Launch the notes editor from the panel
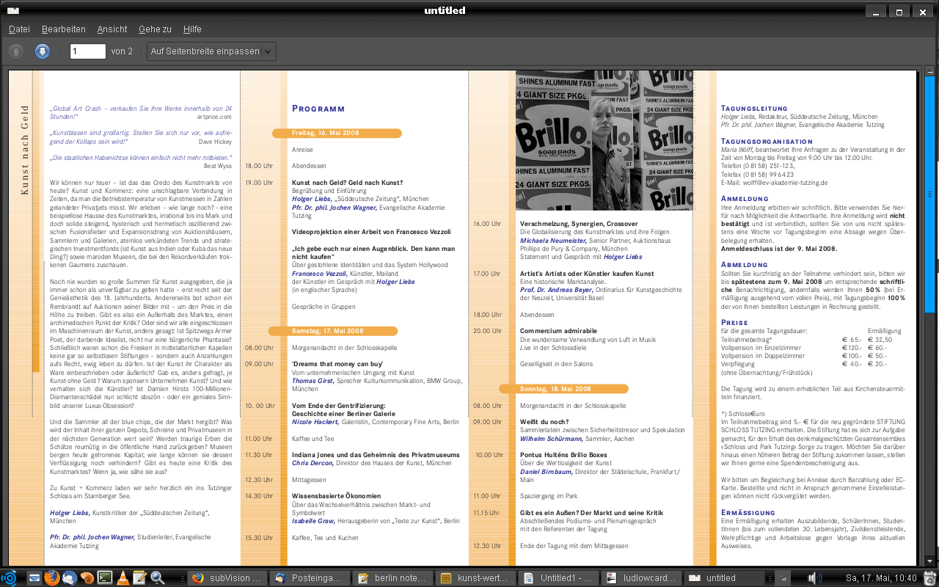The image size is (939, 587). pyautogui.click(x=140, y=577)
